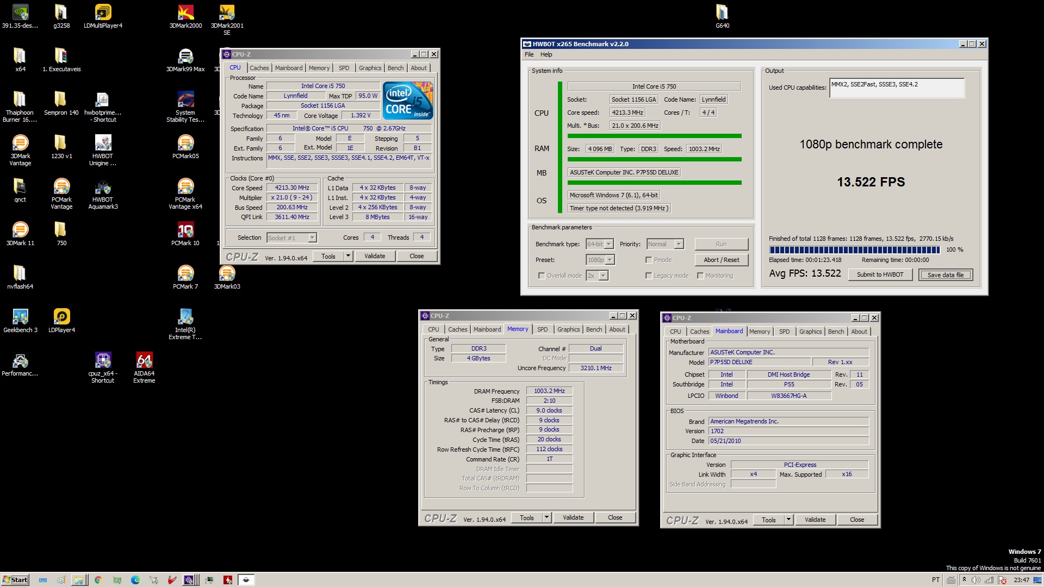
Task: Click the Used CPU capabilities text box
Action: coord(897,88)
